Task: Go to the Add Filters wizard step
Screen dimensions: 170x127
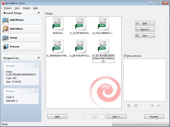Action: (x=21, y=29)
